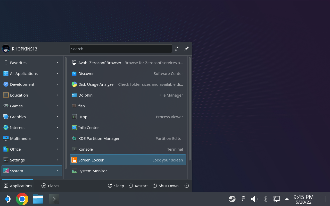The width and height of the screenshot is (330, 206).
Task: Click the application list scrollbar
Action: (190, 109)
